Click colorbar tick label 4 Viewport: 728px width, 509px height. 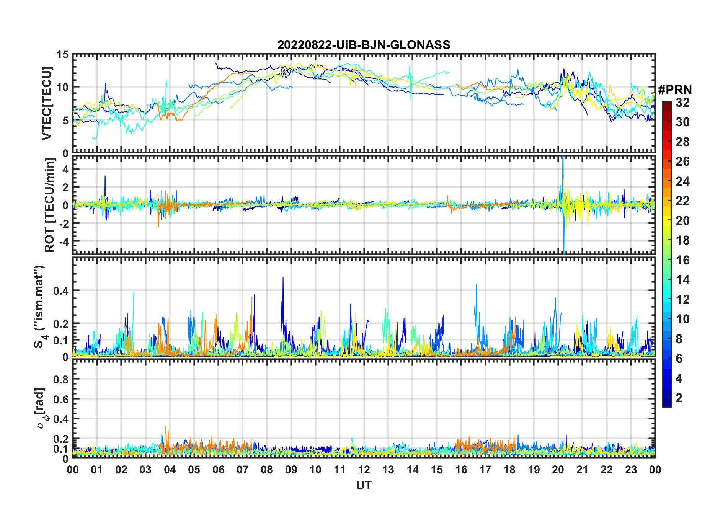tap(679, 378)
